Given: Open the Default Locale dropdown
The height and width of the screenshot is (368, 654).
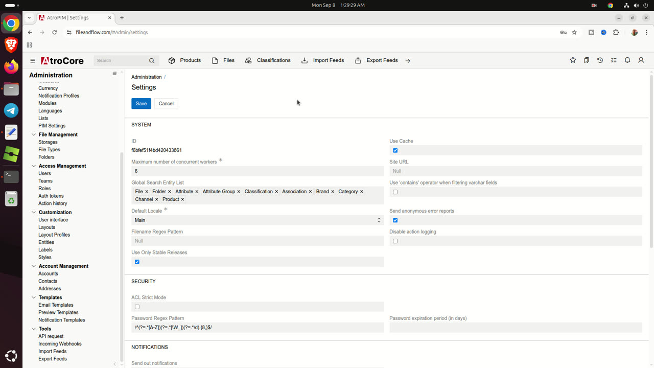Looking at the screenshot, I should 258,220.
